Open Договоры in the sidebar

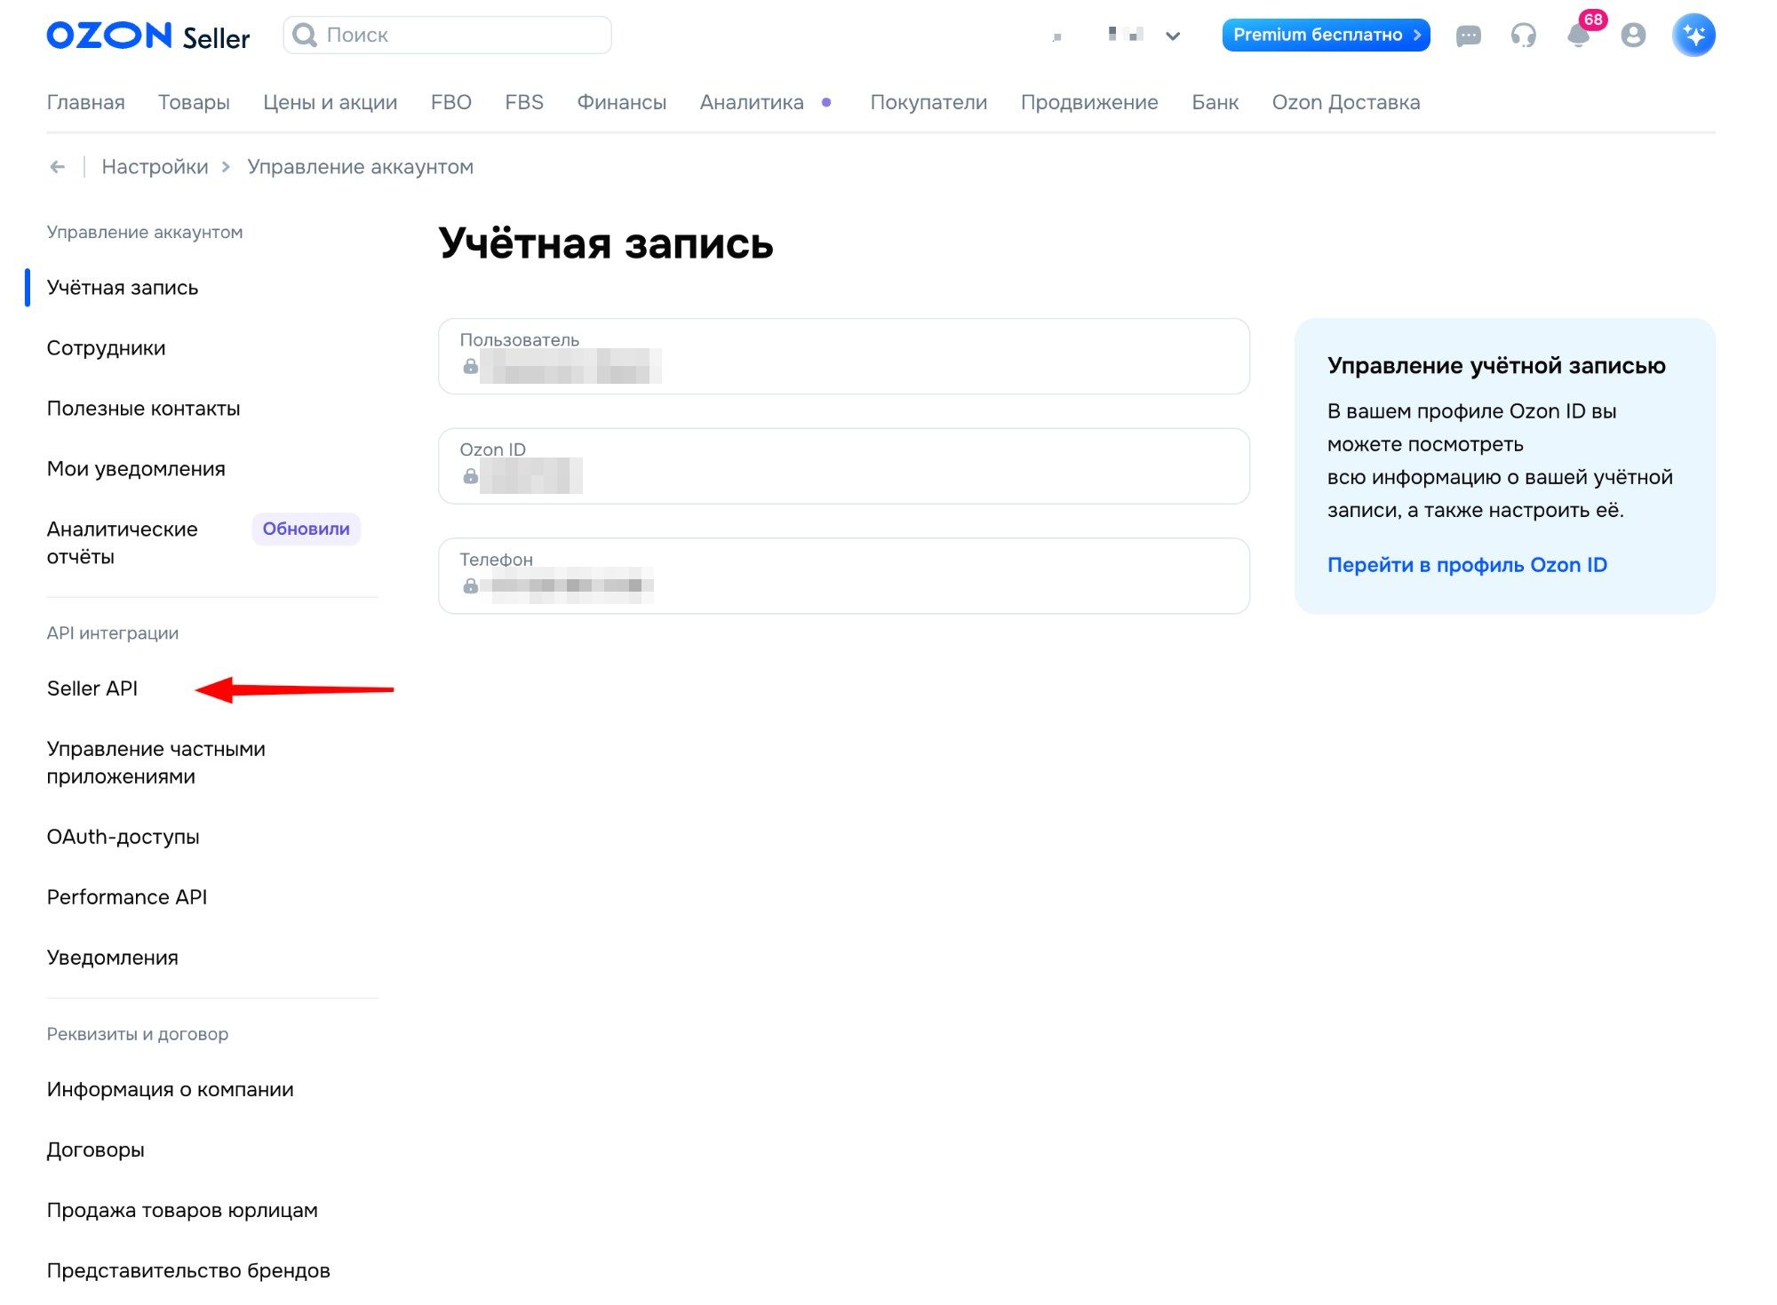[x=95, y=1150]
